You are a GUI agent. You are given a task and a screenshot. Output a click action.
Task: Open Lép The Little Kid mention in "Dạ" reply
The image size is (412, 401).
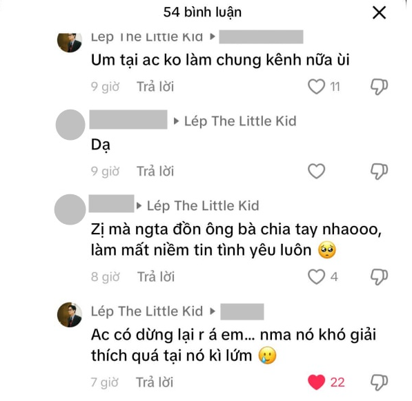pos(240,121)
